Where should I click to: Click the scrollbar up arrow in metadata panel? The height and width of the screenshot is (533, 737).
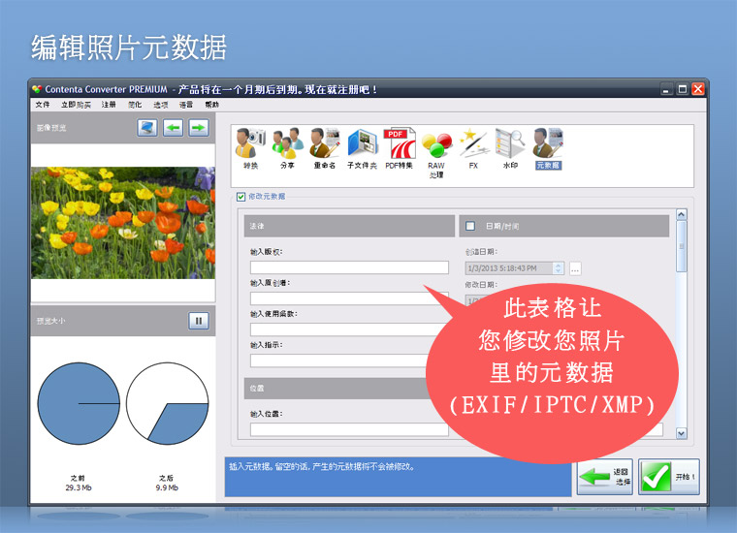(682, 214)
